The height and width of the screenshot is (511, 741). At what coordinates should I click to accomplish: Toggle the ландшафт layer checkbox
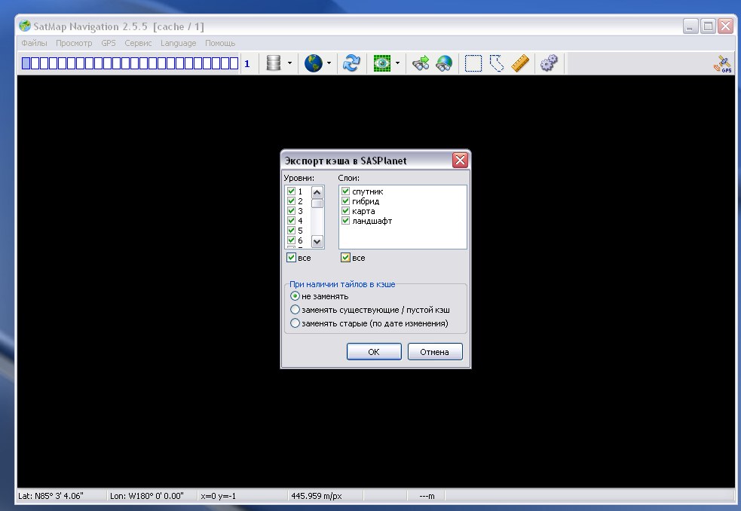[x=345, y=221]
